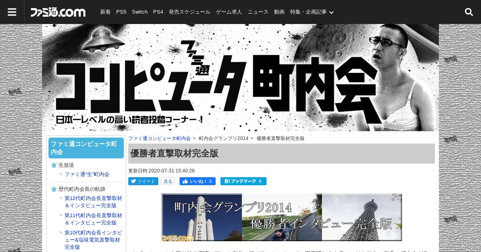Go to 新着 in the top navigation
481x252 pixels.
(x=105, y=12)
